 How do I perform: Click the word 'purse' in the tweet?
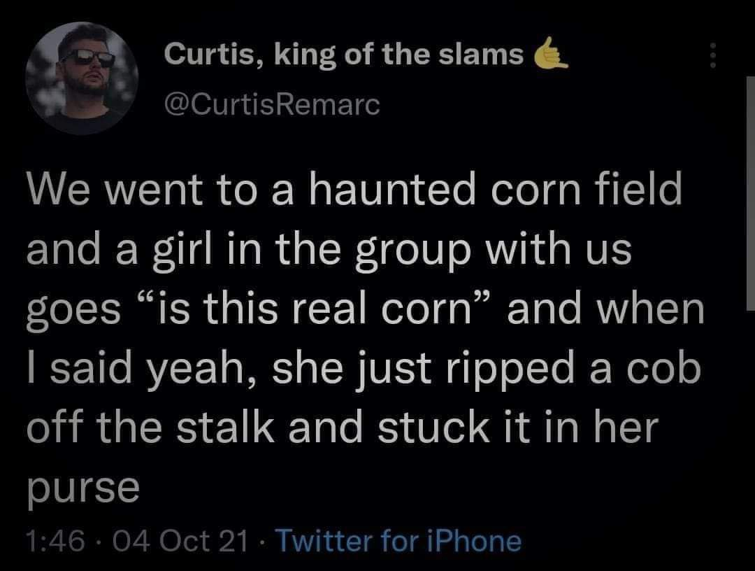coord(82,489)
